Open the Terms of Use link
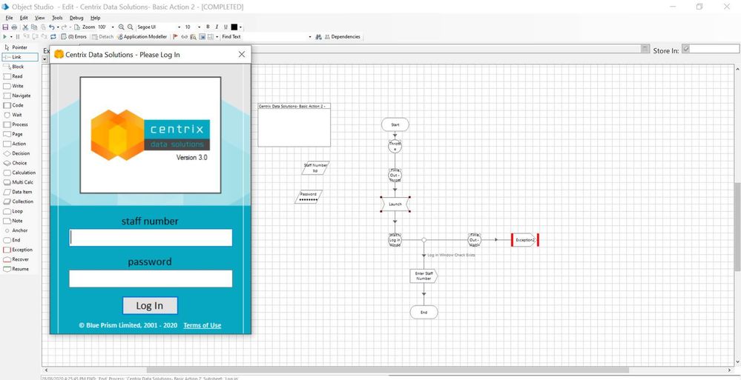Image resolution: width=741 pixels, height=380 pixels. tap(202, 325)
